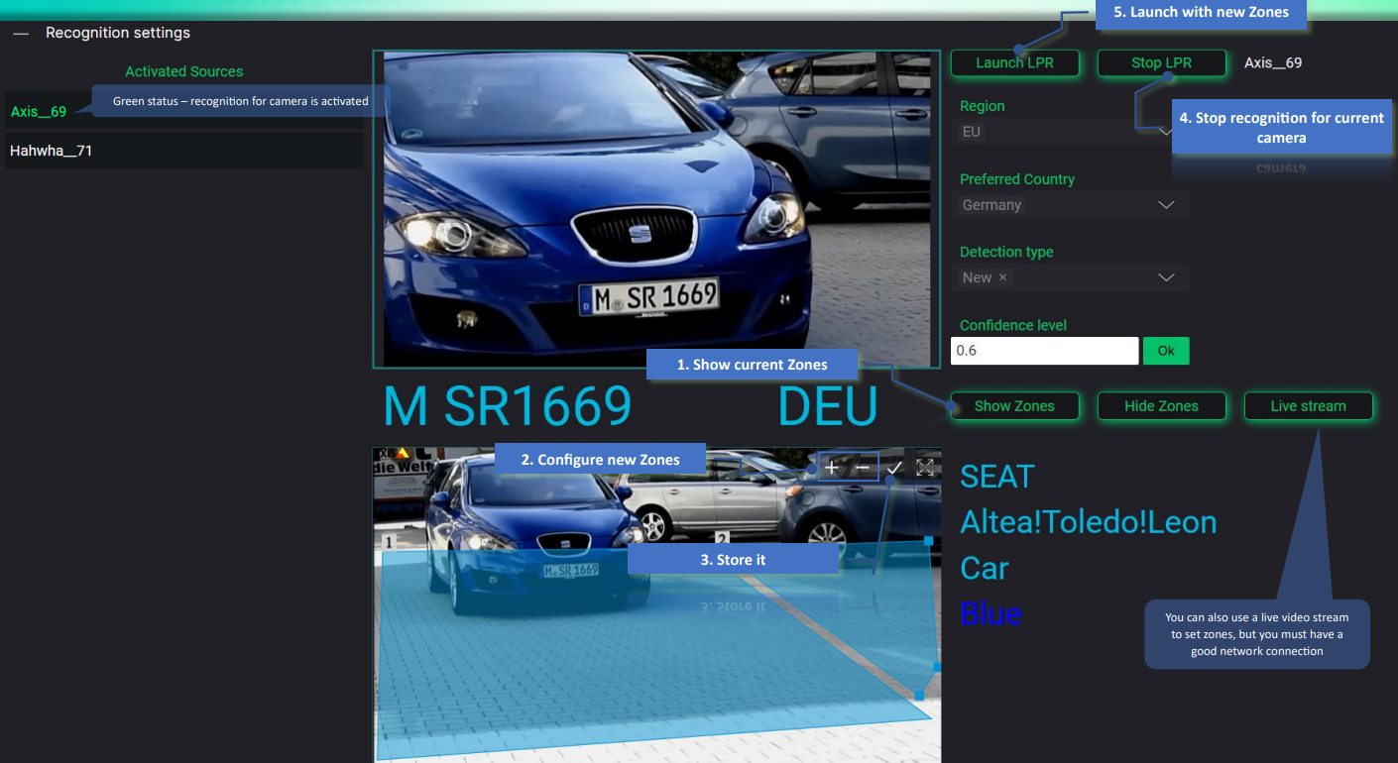Click the Preferred Country label
Viewport: 1398px width, 763px height.
click(x=1017, y=179)
